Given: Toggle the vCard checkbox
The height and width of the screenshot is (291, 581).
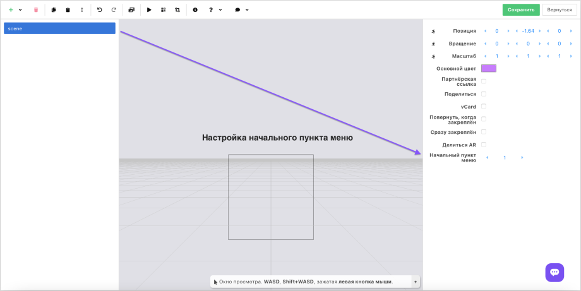Looking at the screenshot, I should tap(484, 107).
